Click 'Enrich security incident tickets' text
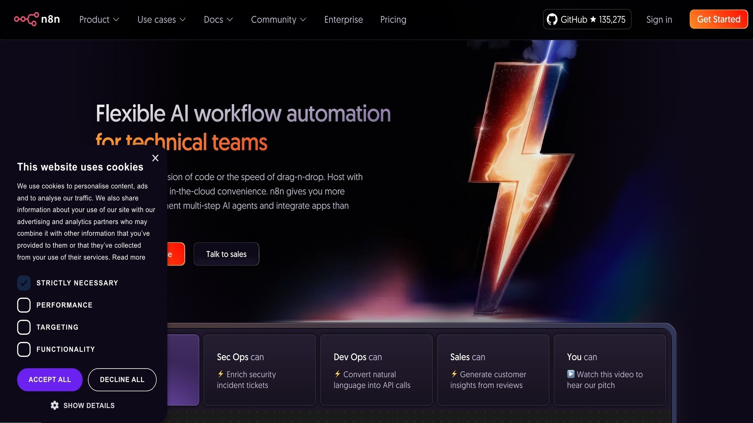The width and height of the screenshot is (753, 423). click(x=247, y=380)
